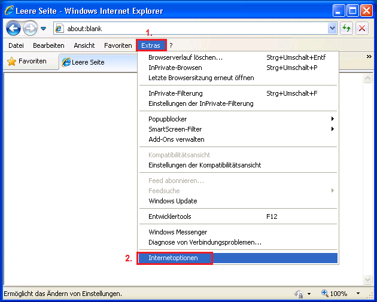The height and width of the screenshot is (302, 377).
Task: Click the green Refresh page icon
Action: 346,28
